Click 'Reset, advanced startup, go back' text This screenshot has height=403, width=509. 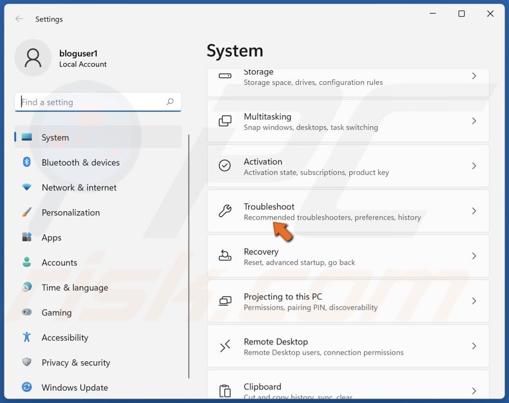tap(300, 262)
